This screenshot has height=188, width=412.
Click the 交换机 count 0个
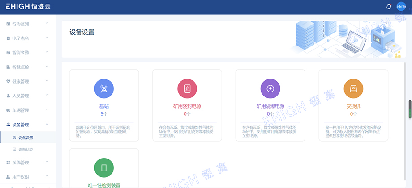[x=353, y=114]
